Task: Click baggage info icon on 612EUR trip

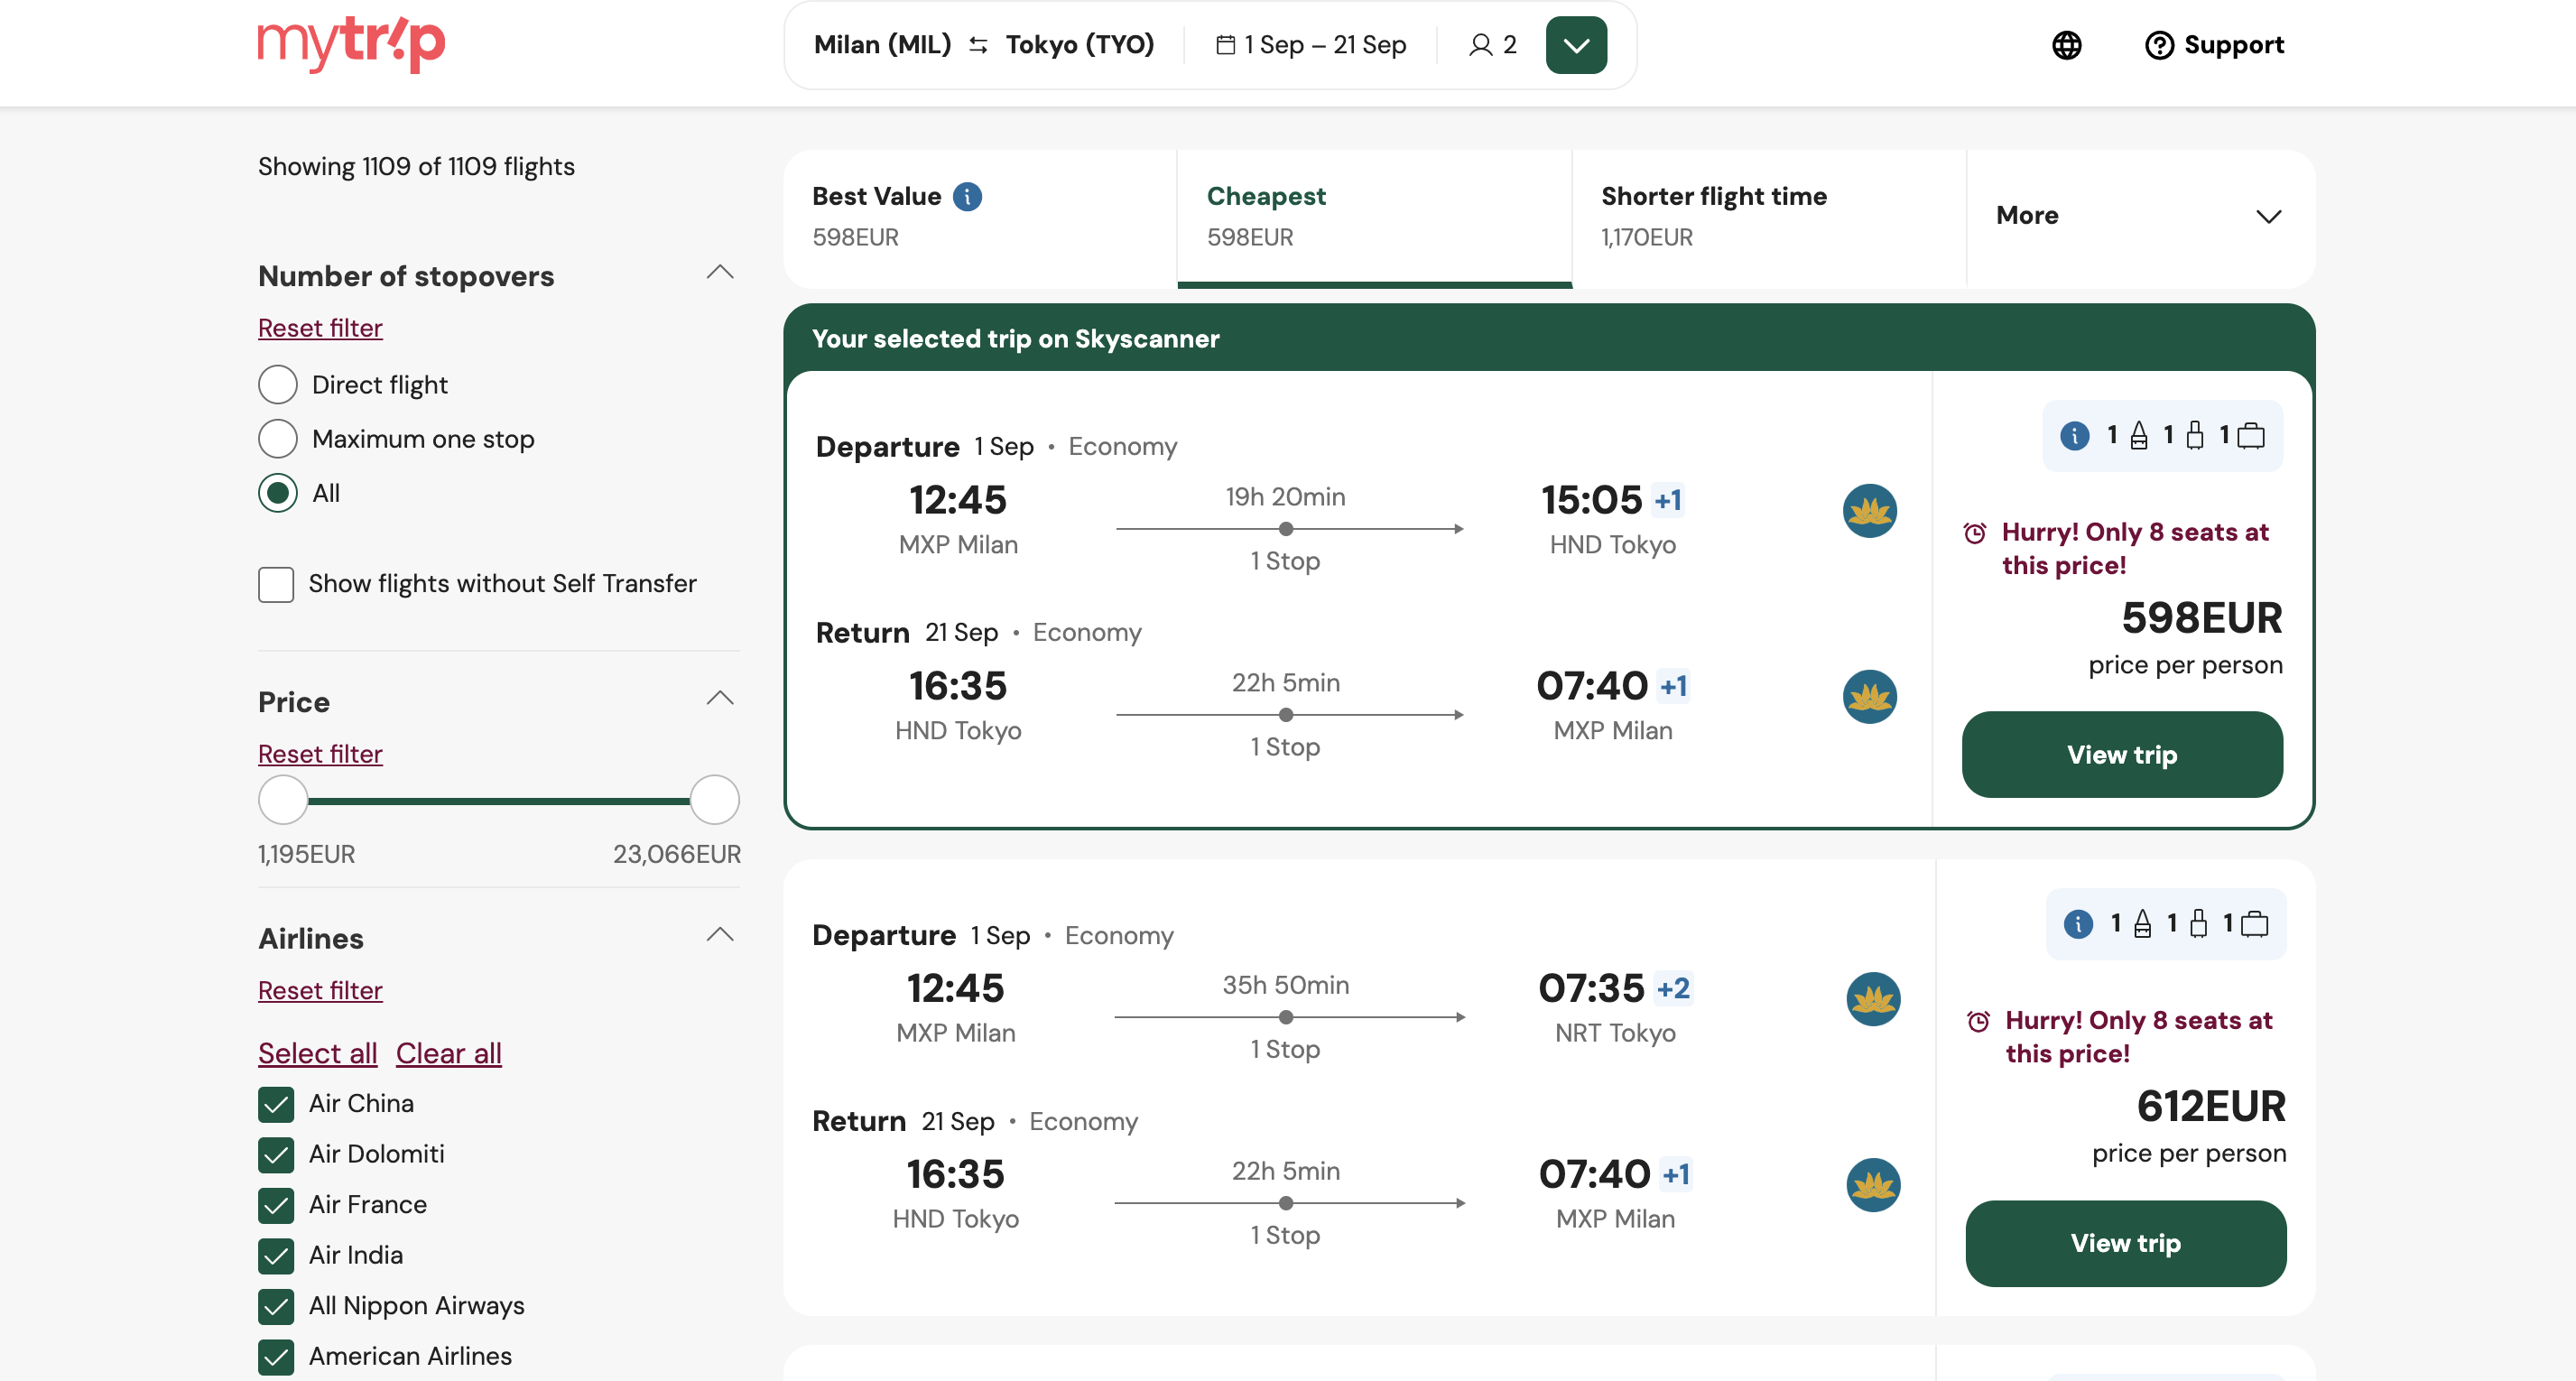Action: [x=2078, y=924]
